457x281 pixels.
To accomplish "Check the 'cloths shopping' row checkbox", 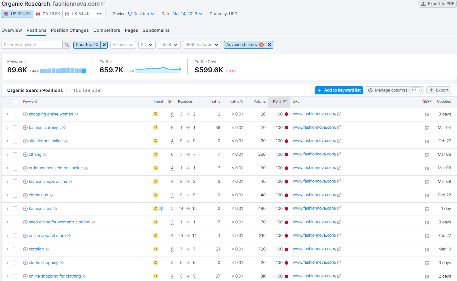I will coord(15,263).
